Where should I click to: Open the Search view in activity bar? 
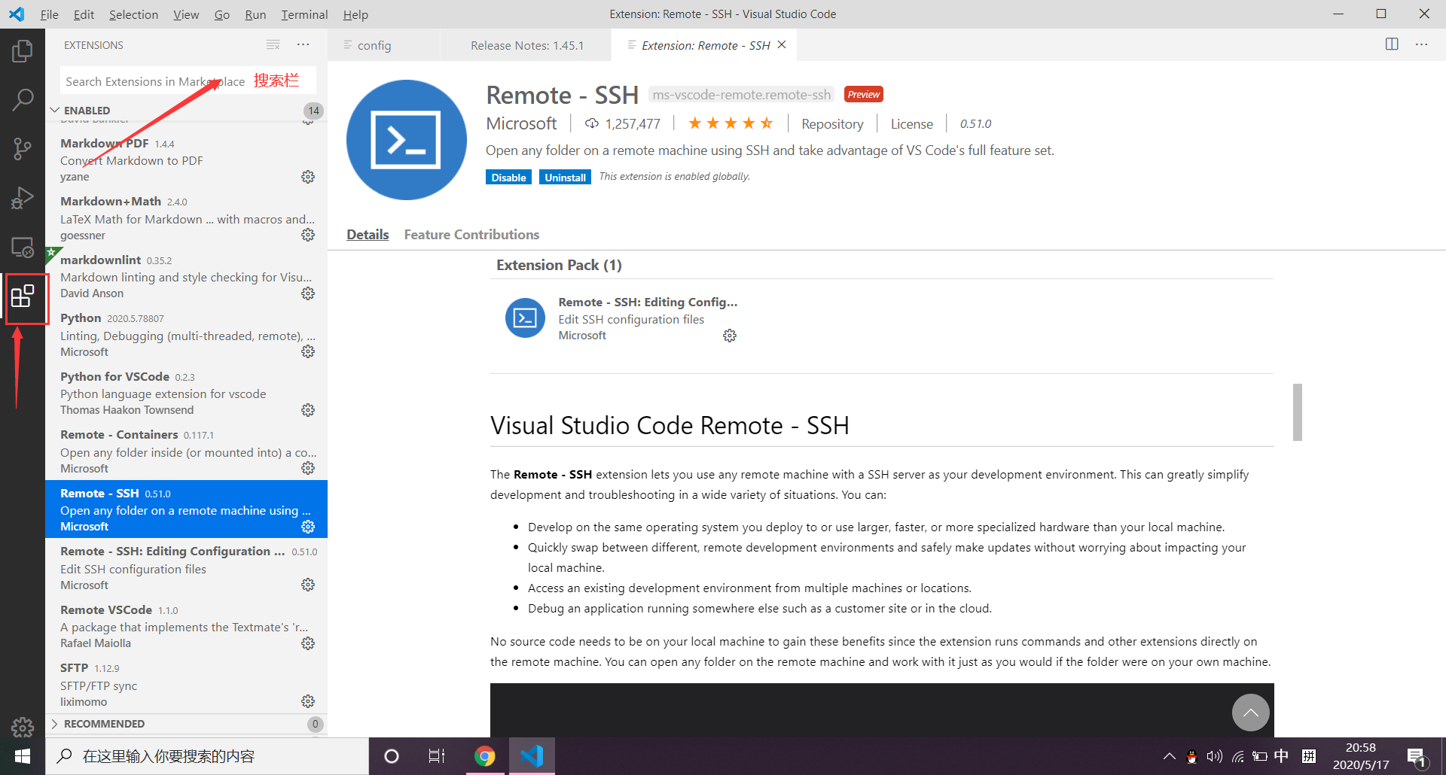coord(23,99)
